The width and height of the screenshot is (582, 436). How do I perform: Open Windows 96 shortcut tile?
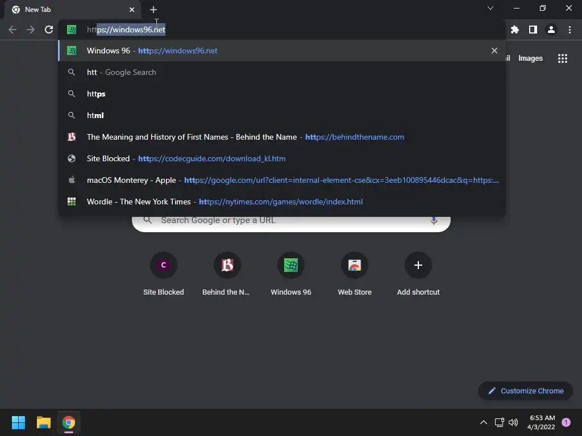(291, 274)
